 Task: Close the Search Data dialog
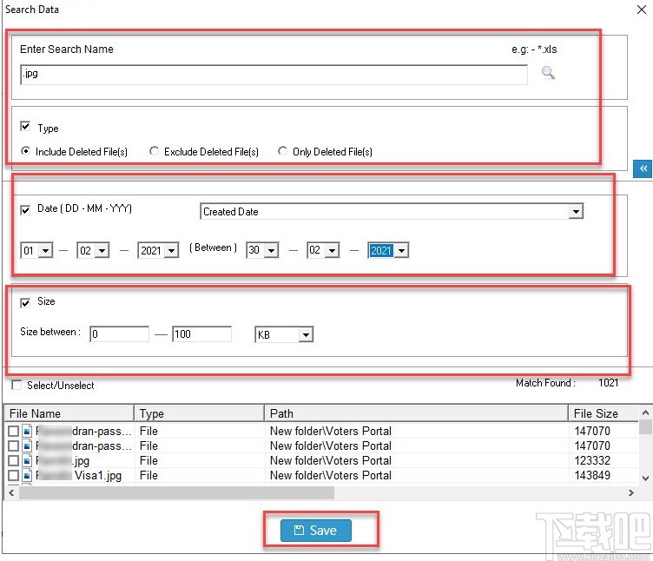coord(642,10)
